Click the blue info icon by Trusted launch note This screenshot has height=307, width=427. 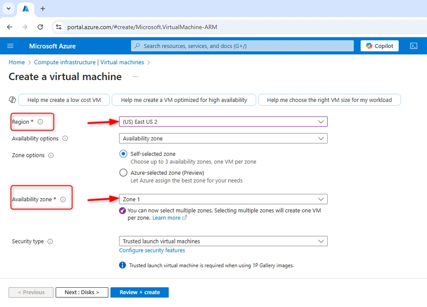[x=123, y=265]
